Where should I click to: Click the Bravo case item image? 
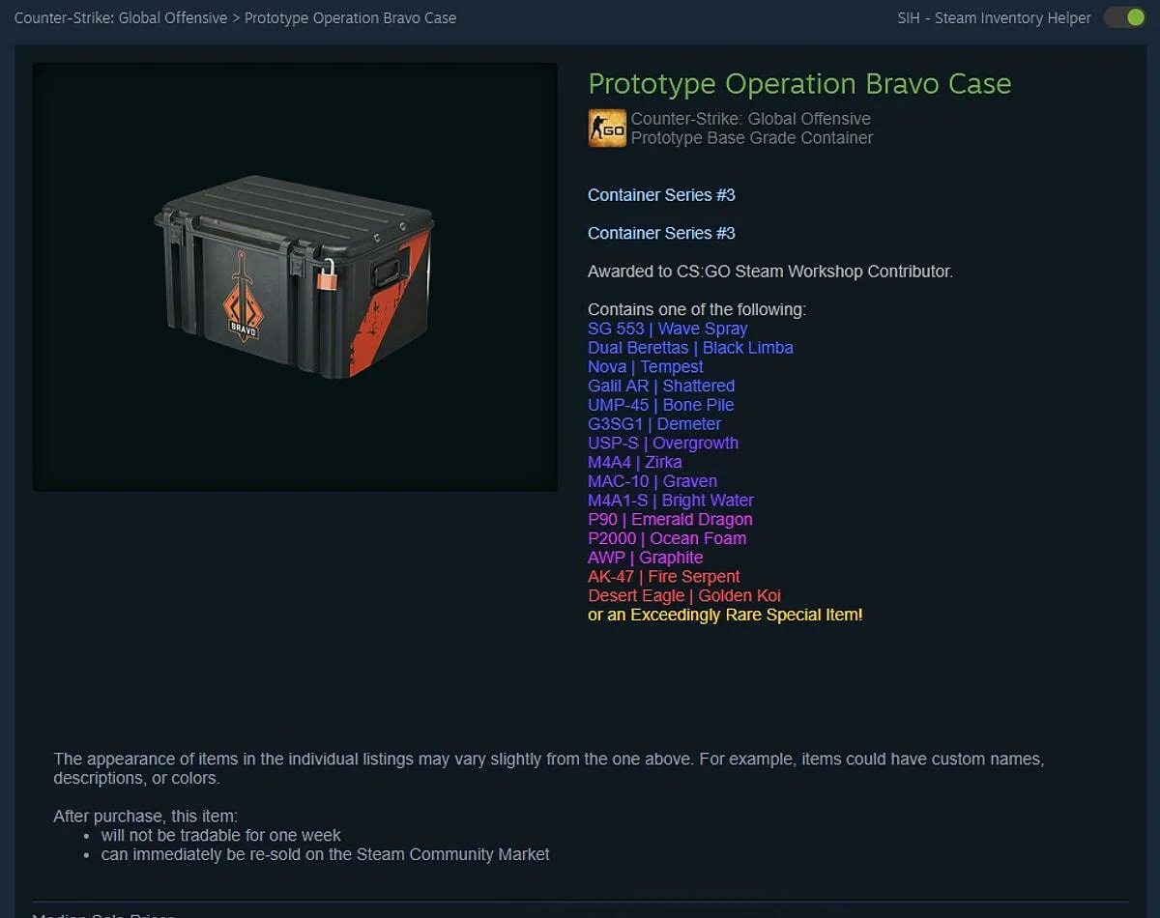(295, 277)
